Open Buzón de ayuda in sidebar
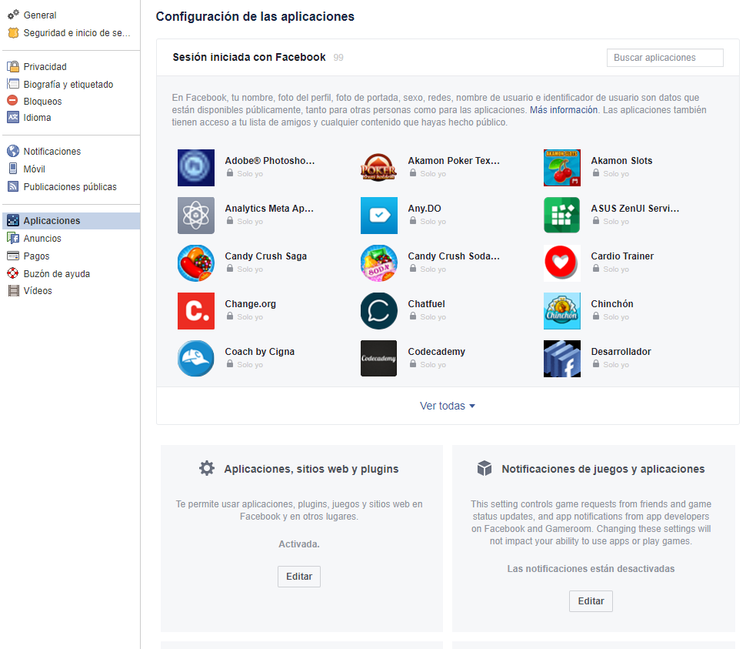 tap(51, 274)
